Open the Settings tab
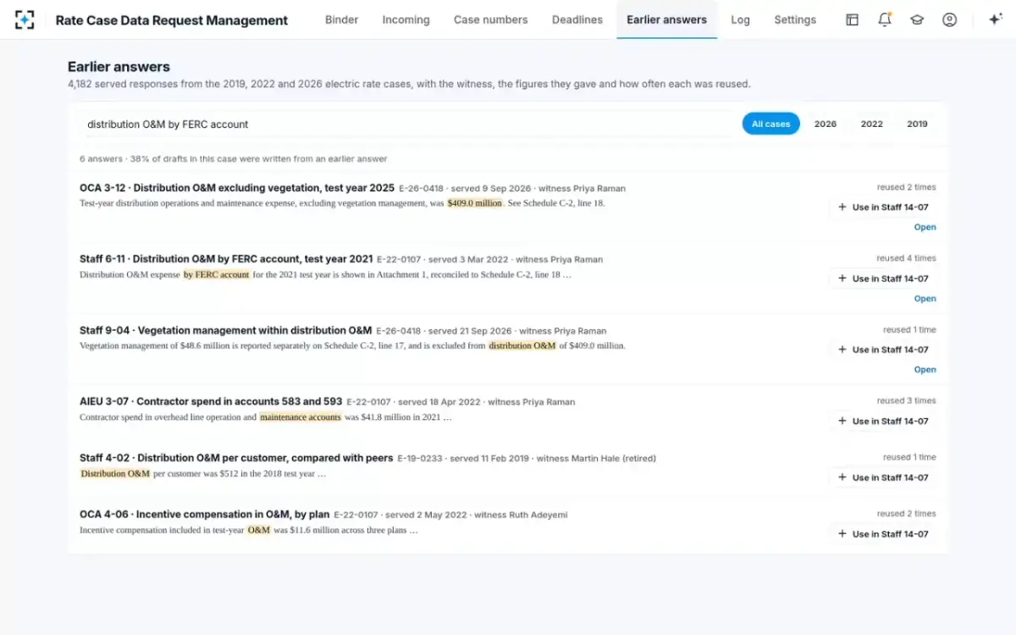The width and height of the screenshot is (1016, 635). (795, 19)
